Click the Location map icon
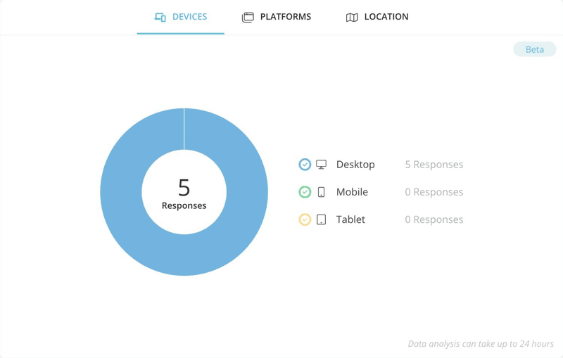Image resolution: width=563 pixels, height=358 pixels. (352, 17)
